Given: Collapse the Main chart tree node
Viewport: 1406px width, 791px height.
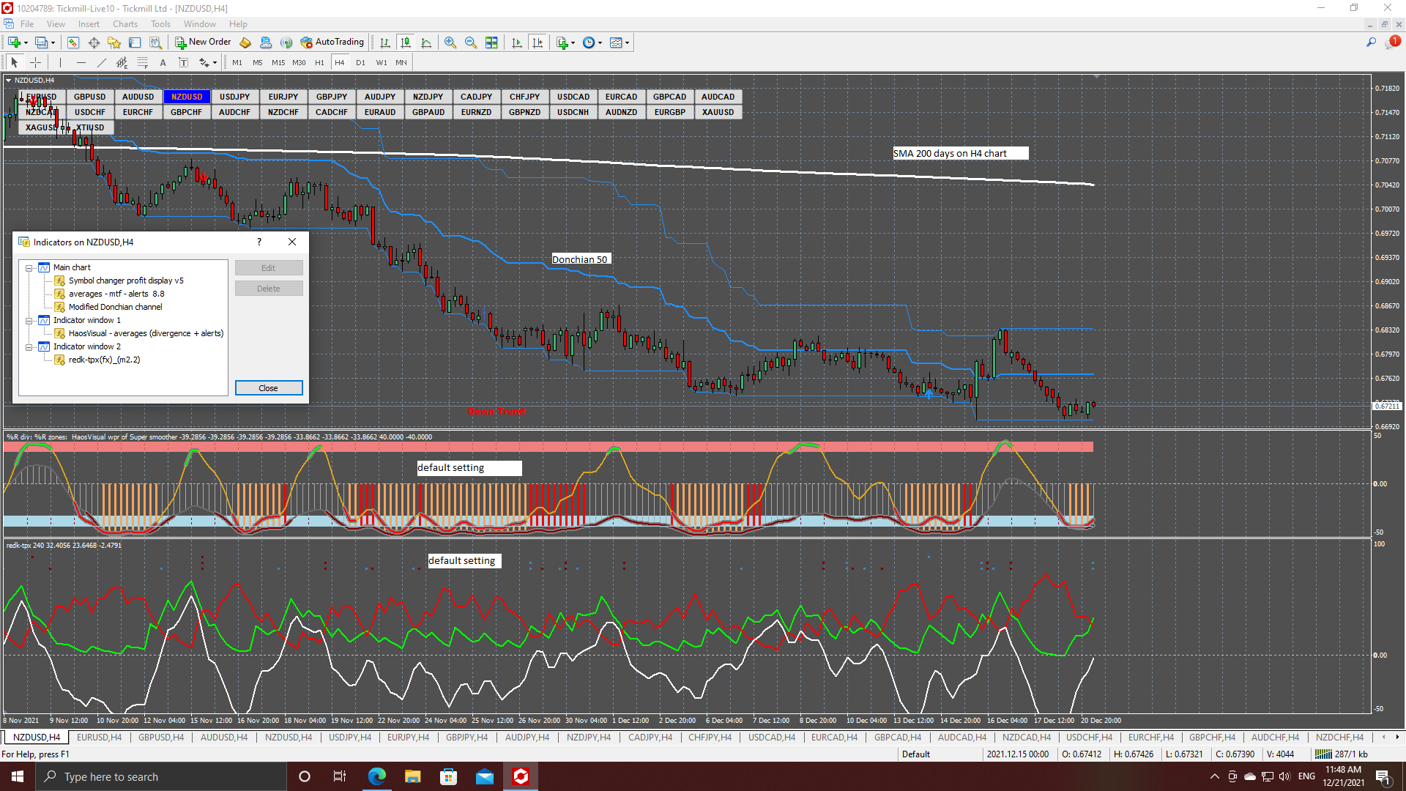Looking at the screenshot, I should (29, 268).
